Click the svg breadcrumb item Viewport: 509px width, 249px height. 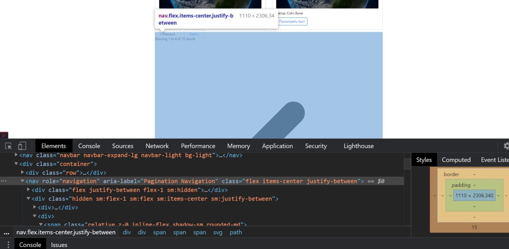click(x=218, y=232)
